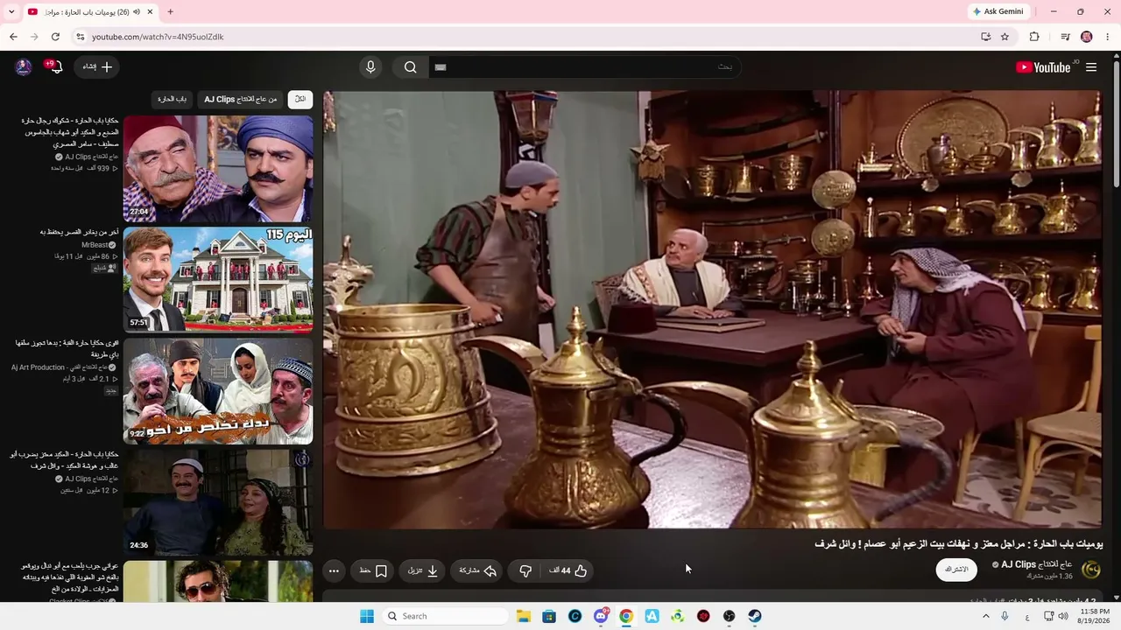Like the video with thumbs up
This screenshot has height=630, width=1121.
click(x=568, y=570)
